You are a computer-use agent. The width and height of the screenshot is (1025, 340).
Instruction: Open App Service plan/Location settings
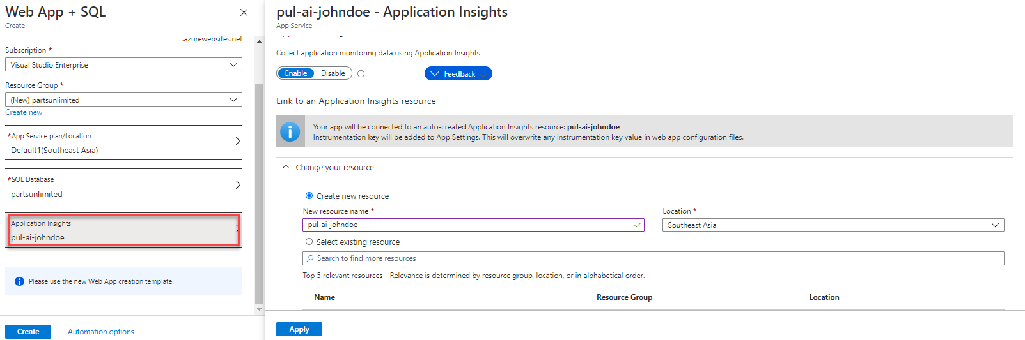(123, 143)
